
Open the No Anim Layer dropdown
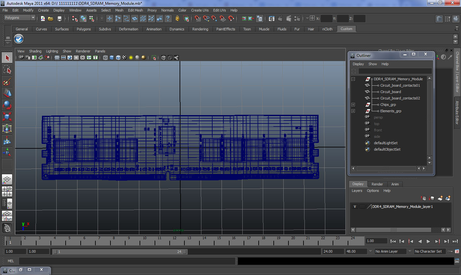tap(370, 251)
